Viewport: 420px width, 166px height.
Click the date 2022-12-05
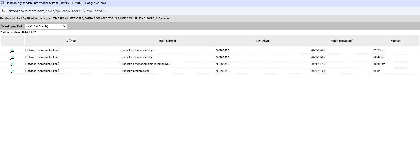pyautogui.click(x=318, y=57)
